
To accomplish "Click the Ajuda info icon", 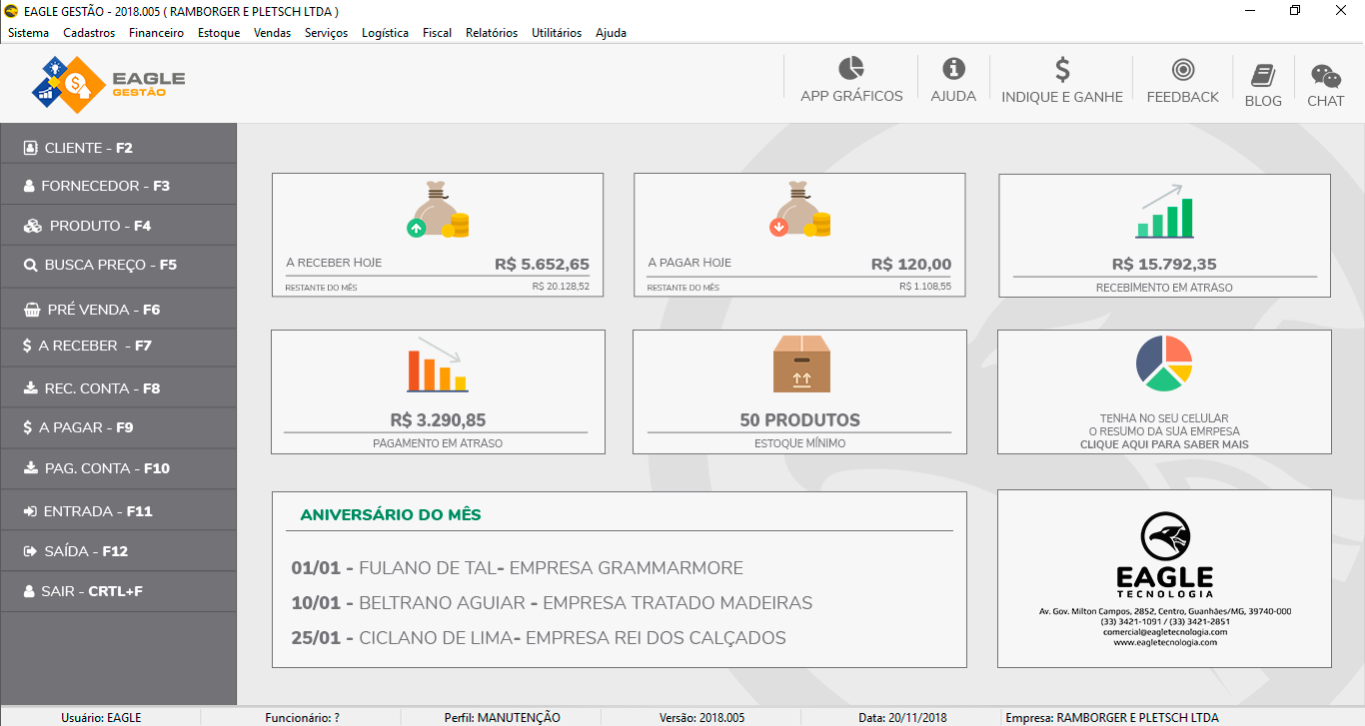I will (x=953, y=68).
